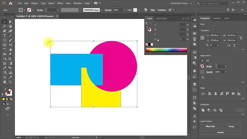
Task: Select the Ellipse tool
Action: coord(5,40)
